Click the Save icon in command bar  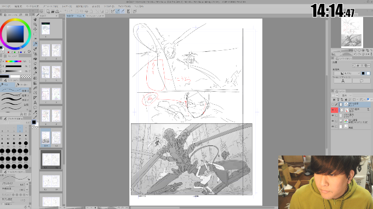tap(57, 11)
